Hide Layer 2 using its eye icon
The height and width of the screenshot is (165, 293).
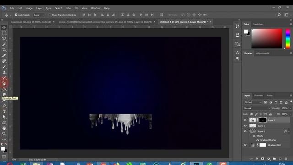tap(245, 120)
